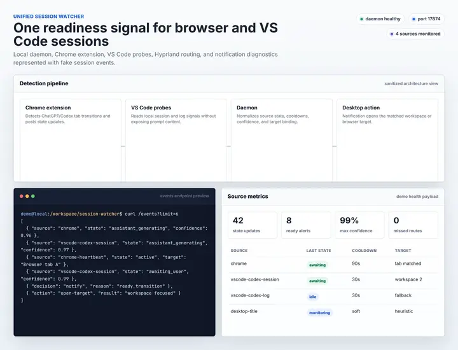Click the Detection pipeline panel title

(x=44, y=83)
